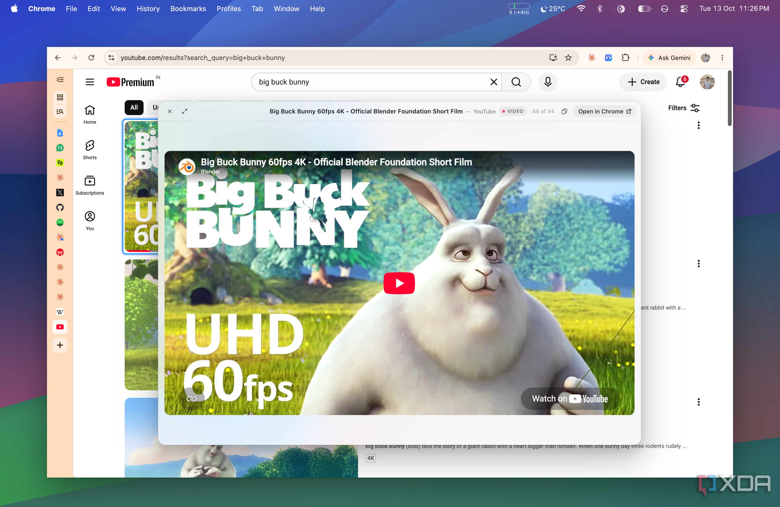Search with voice microphone button
780x507 pixels.
(548, 82)
